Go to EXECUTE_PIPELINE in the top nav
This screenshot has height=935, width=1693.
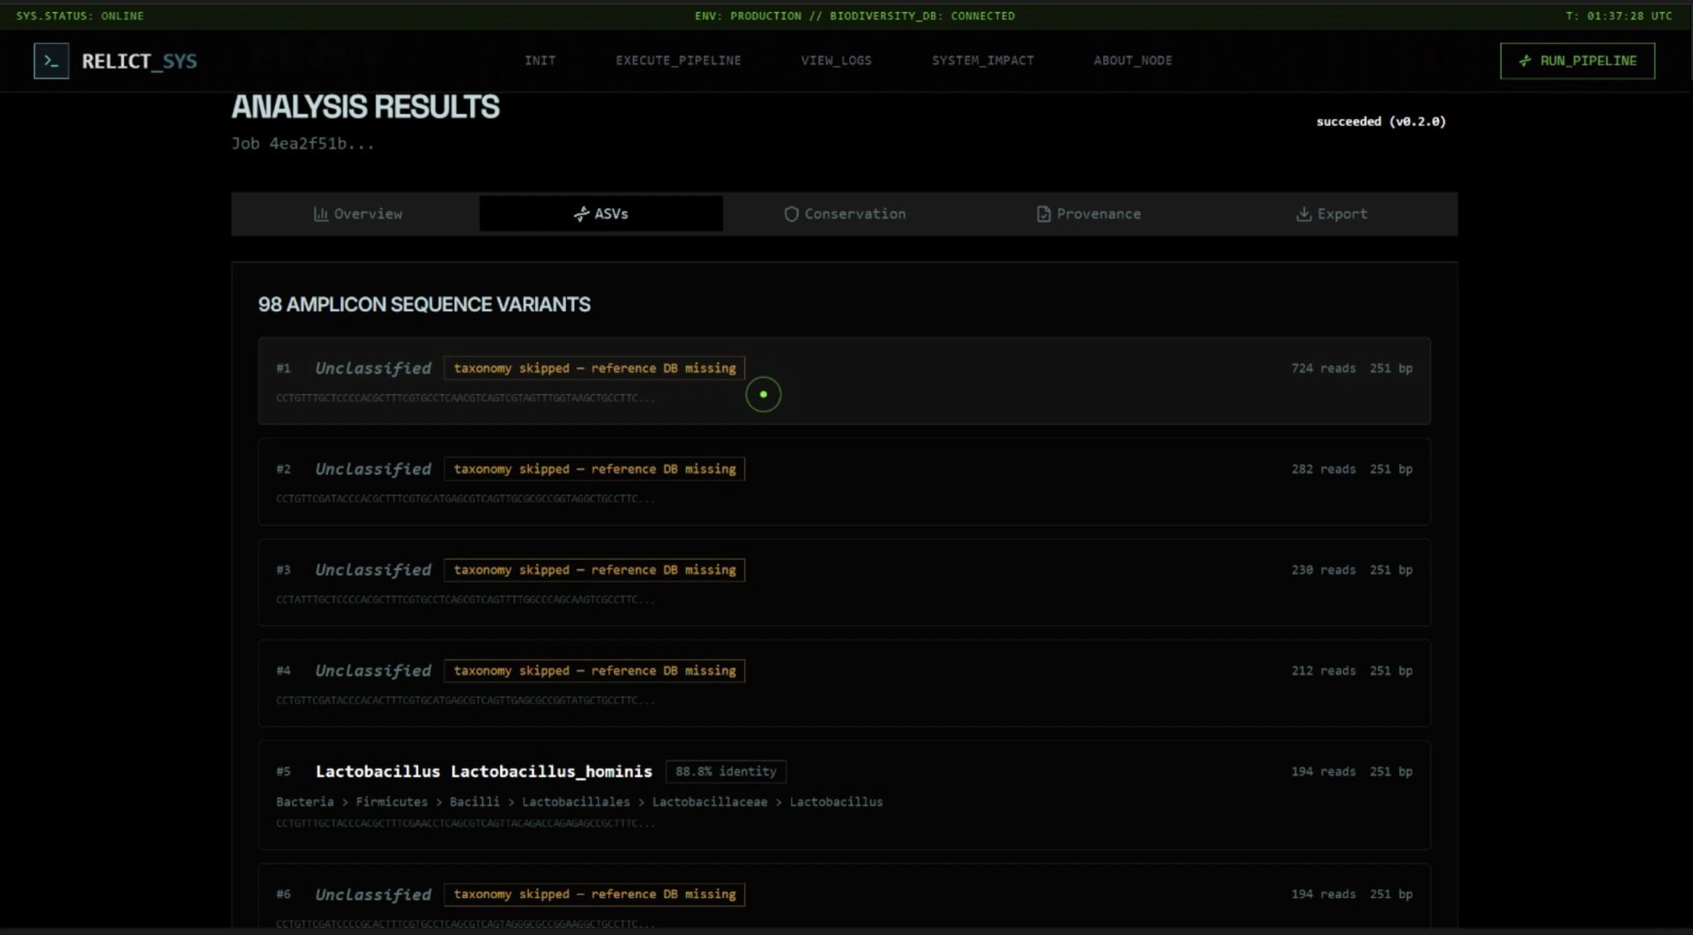pos(678,61)
